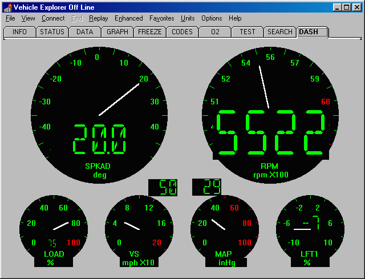The width and height of the screenshot is (365, 279).
Task: Open the Favorites menu
Action: coord(161,18)
